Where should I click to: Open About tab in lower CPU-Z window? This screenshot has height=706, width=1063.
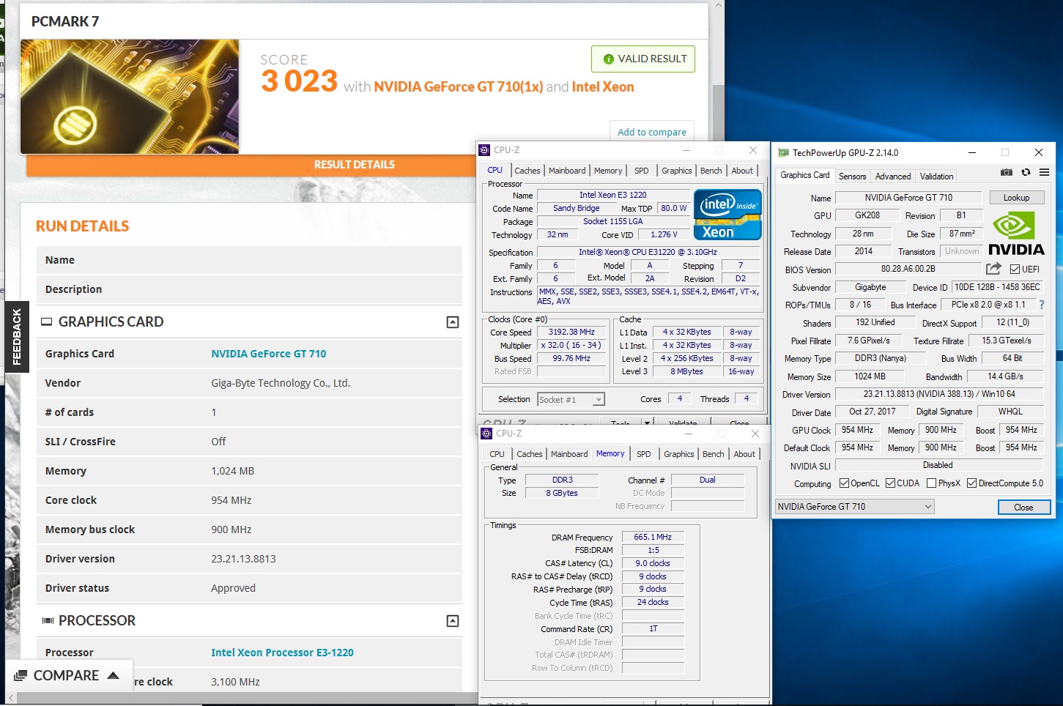point(744,454)
